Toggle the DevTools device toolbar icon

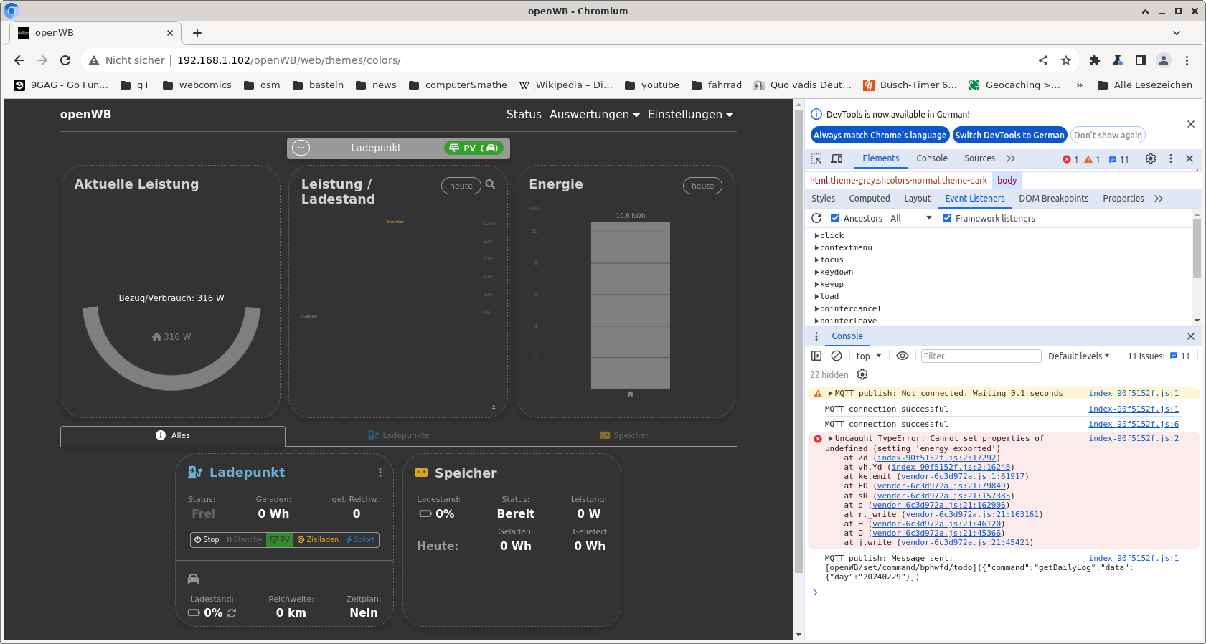[x=837, y=158]
